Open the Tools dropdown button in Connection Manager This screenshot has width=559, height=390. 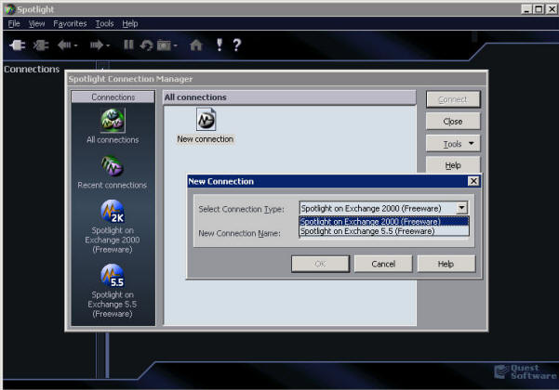[x=453, y=144]
